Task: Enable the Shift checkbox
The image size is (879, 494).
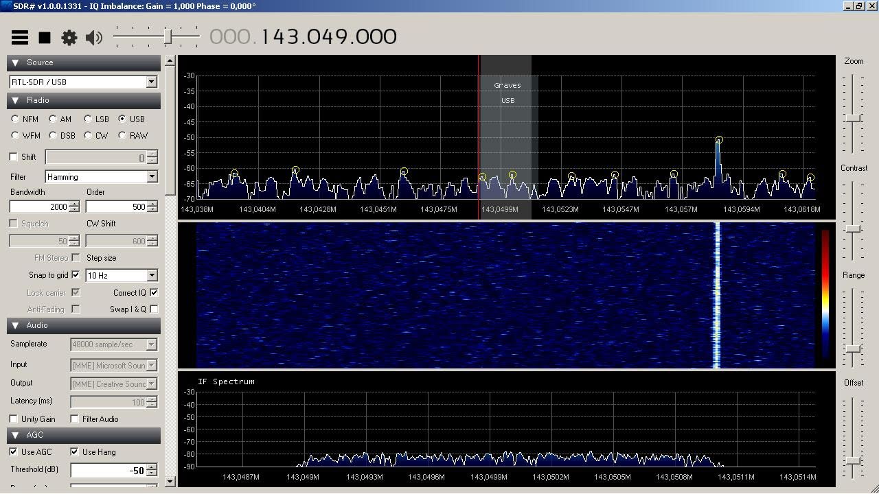Action: point(12,156)
